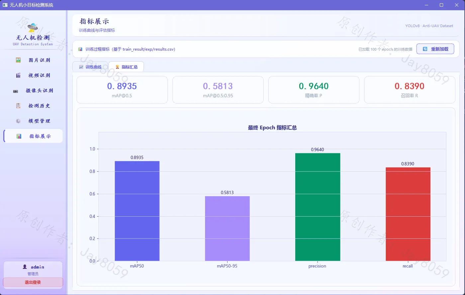465x295 pixels.
Task: Click the 重新加载 button
Action: click(435, 49)
